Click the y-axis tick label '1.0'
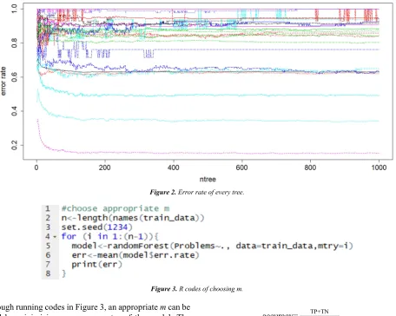 [x=14, y=9]
